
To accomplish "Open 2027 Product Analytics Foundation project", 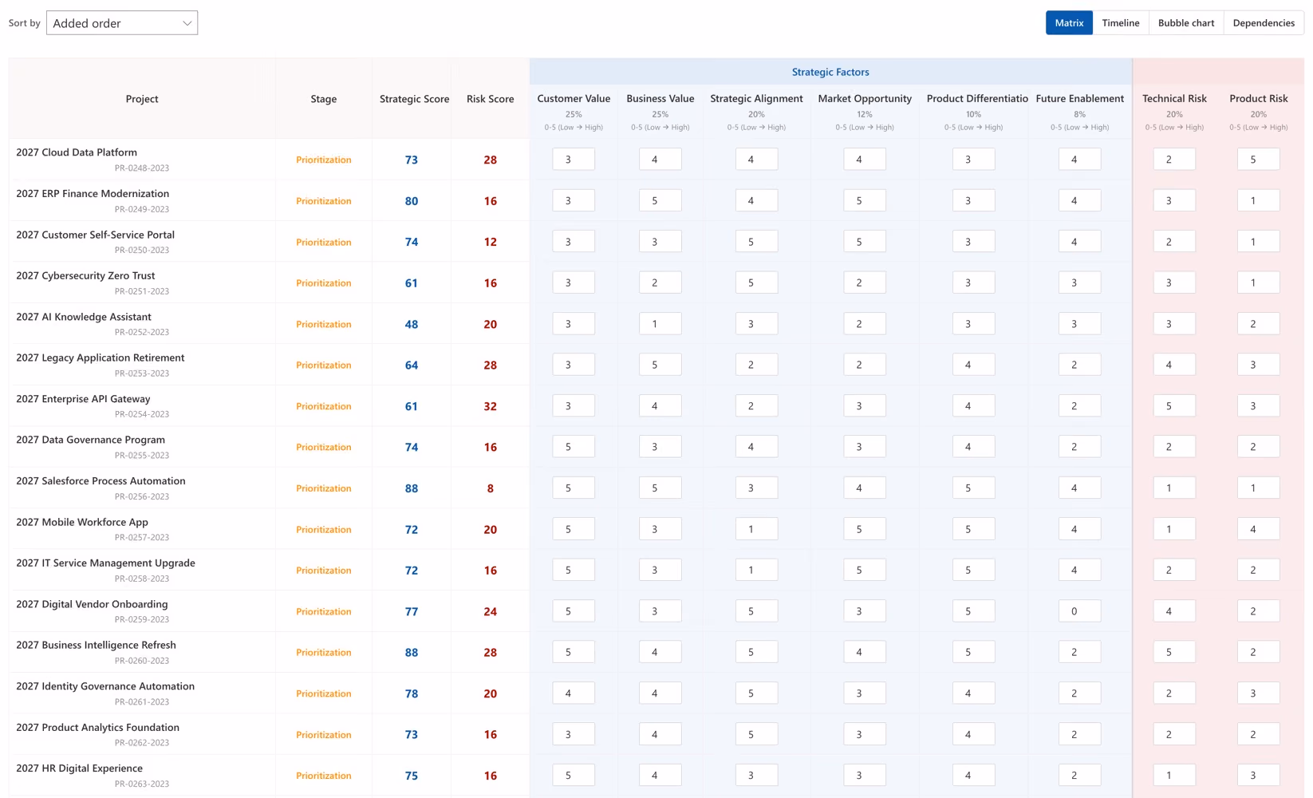I will [x=97, y=727].
